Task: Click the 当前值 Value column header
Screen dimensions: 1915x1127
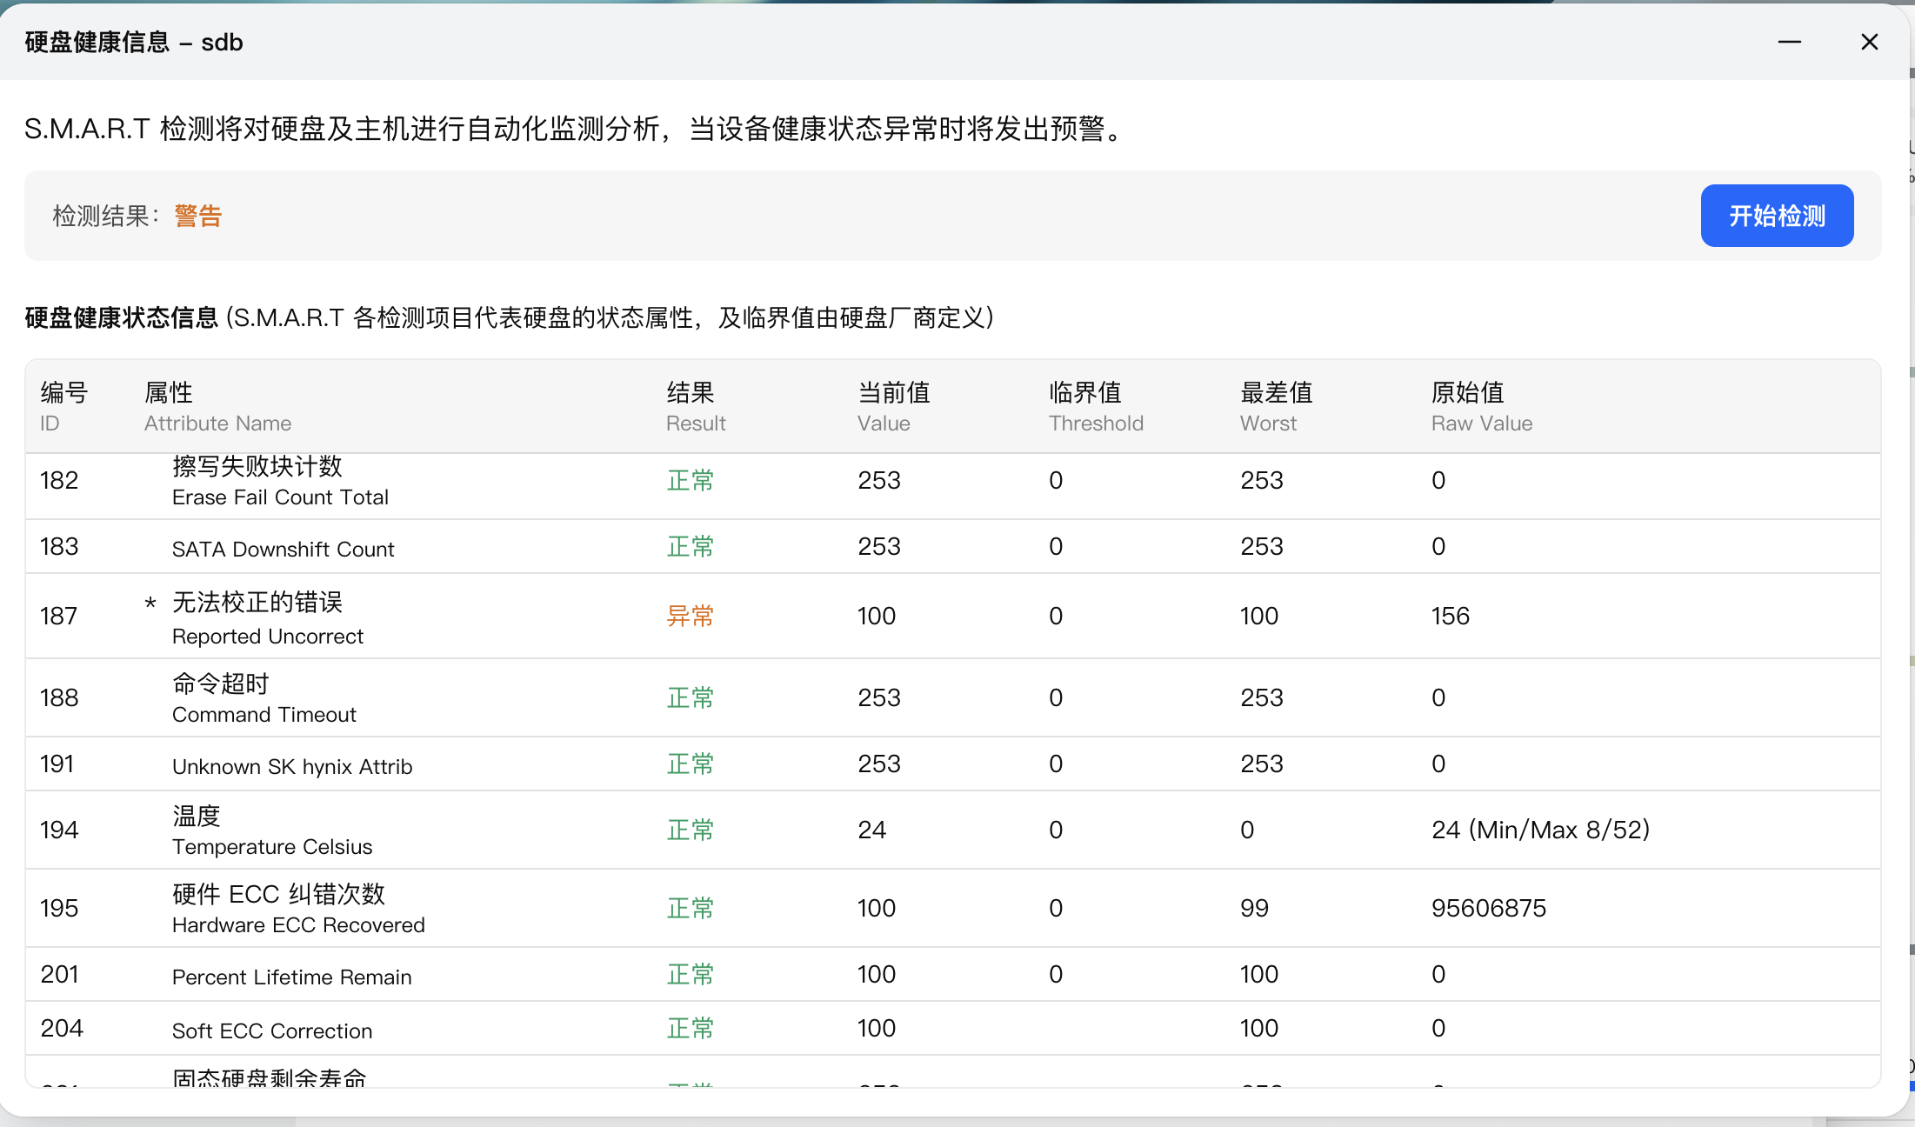Action: coord(893,406)
